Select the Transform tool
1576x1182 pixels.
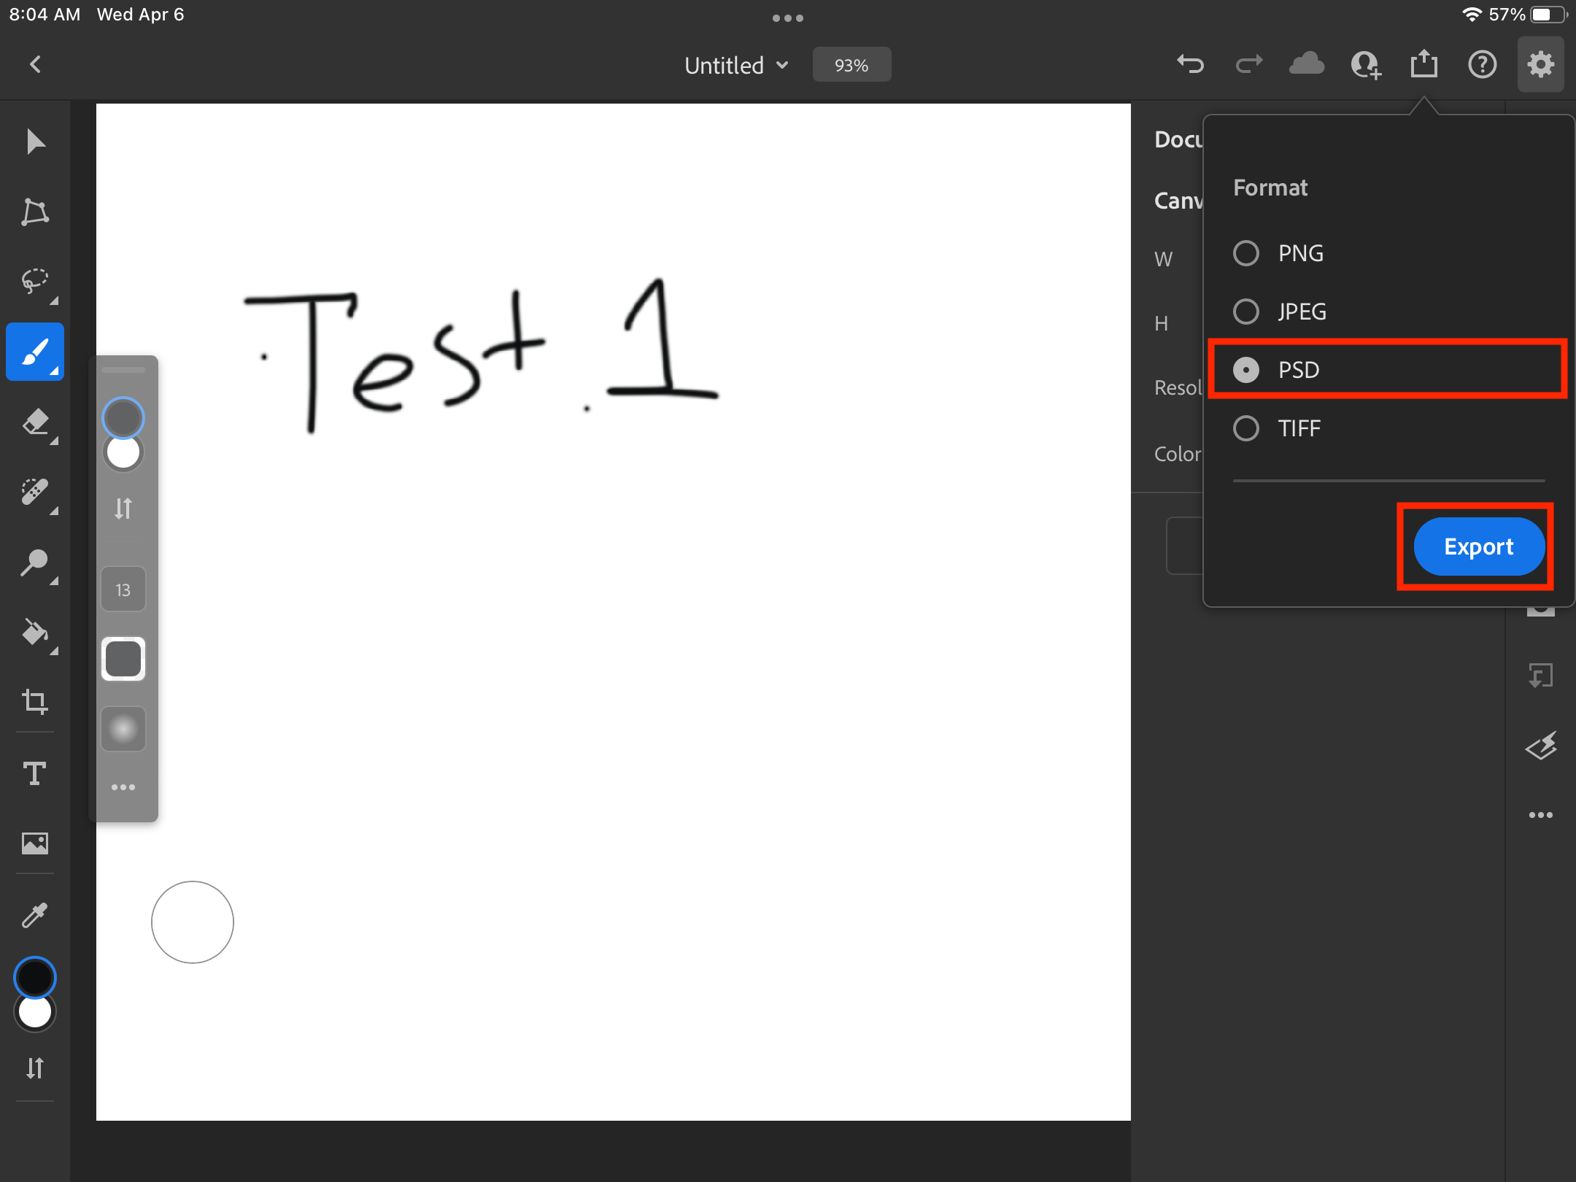click(35, 212)
